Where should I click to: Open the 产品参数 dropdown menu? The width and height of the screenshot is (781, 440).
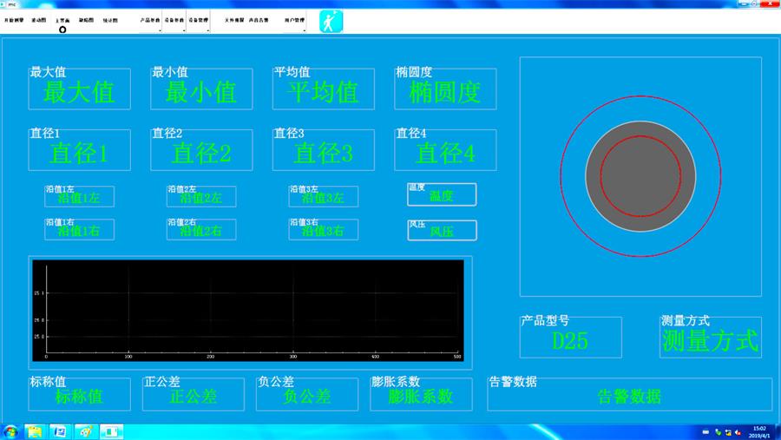(150, 20)
